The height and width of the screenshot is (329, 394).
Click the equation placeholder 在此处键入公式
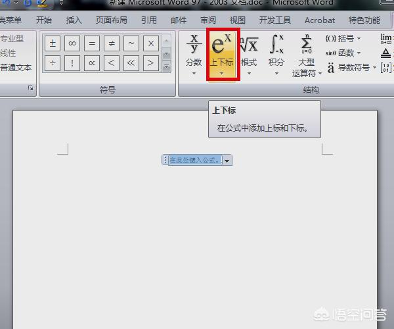click(195, 160)
